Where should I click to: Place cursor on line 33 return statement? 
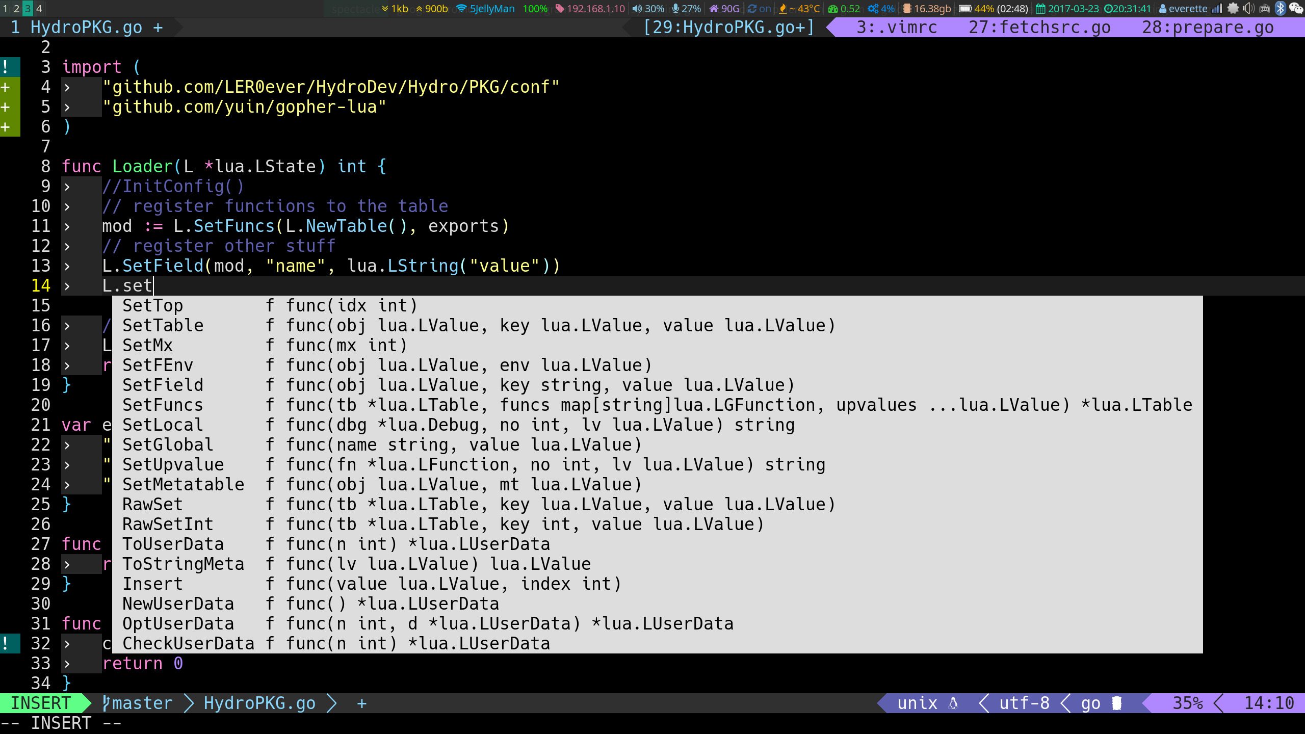(133, 663)
